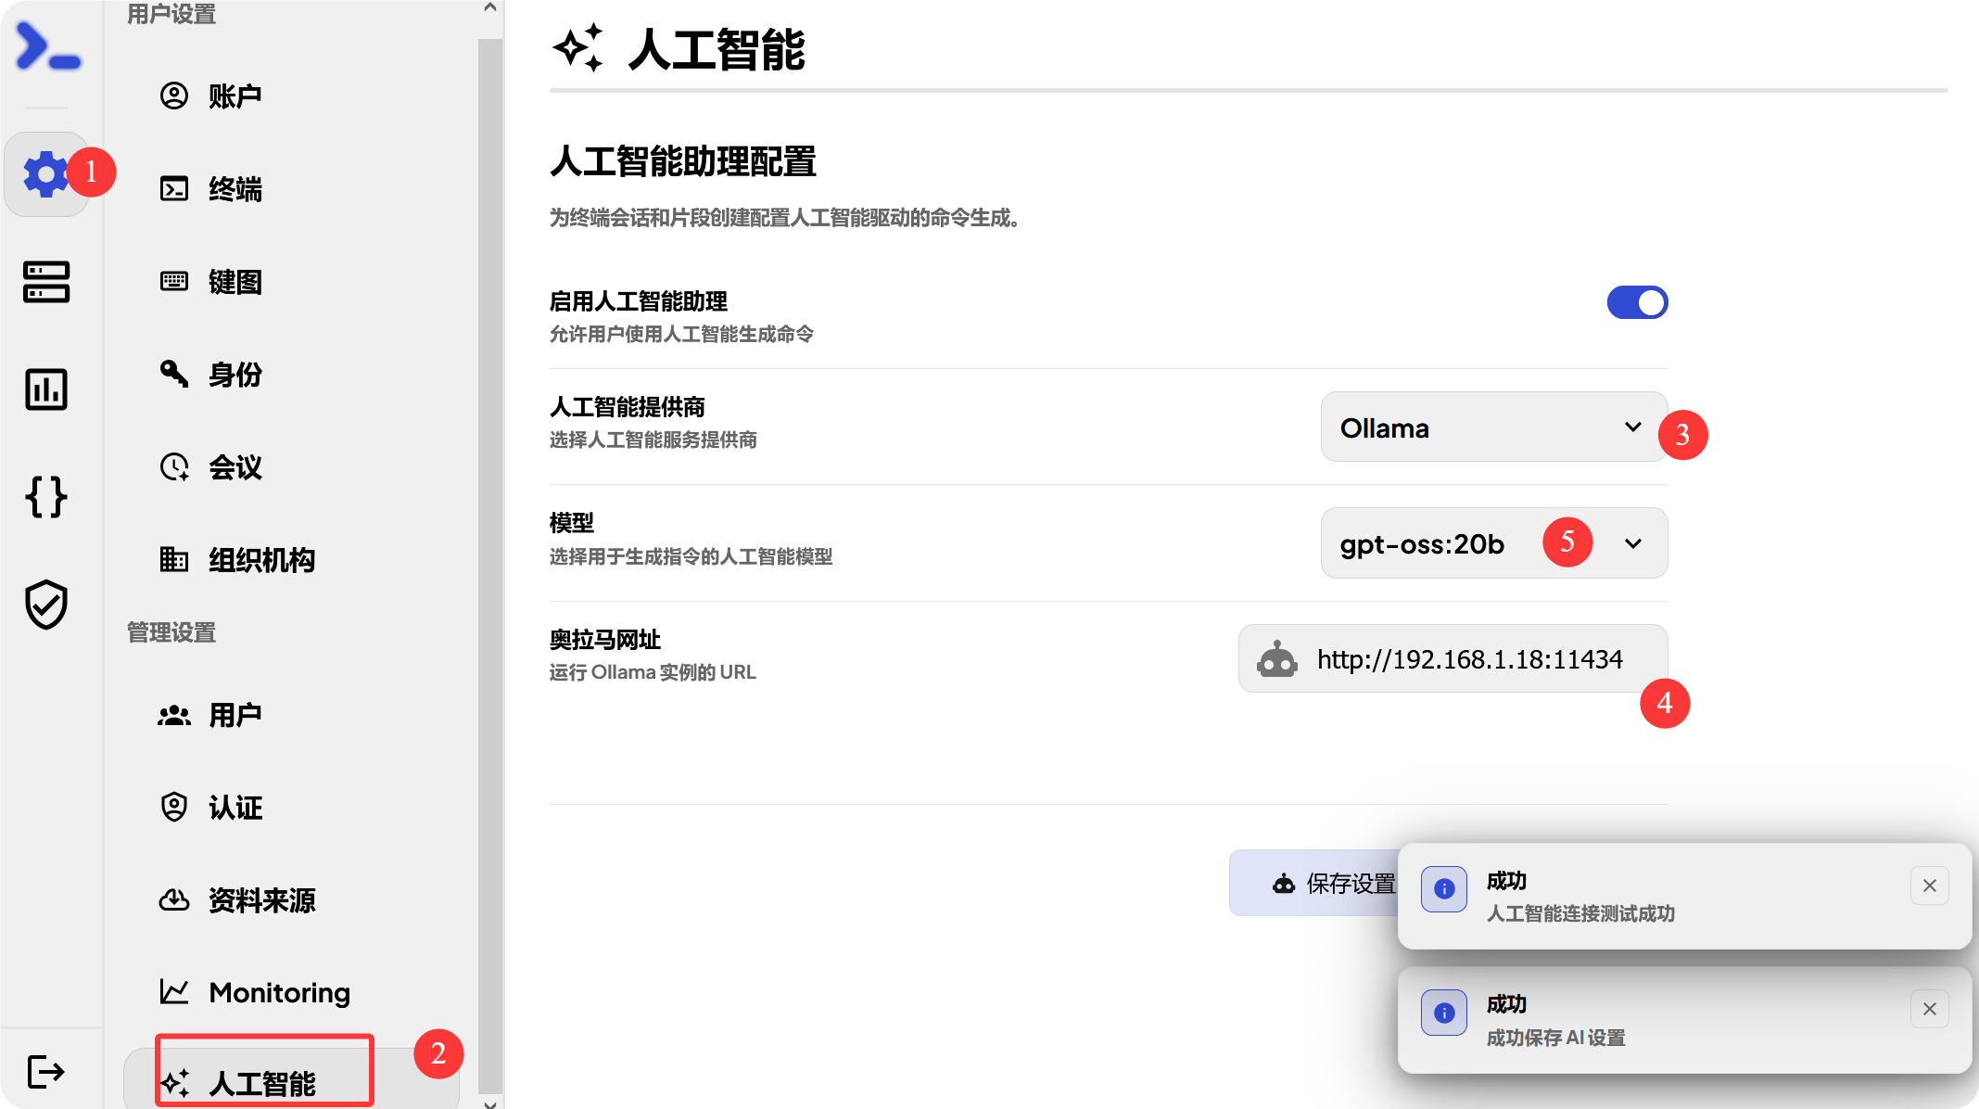Select the security shield icon
The image size is (1979, 1109).
(x=45, y=605)
